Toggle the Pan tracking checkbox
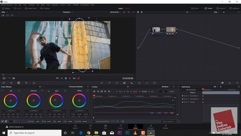This screenshot has height=136, width=241. pos(117,91)
